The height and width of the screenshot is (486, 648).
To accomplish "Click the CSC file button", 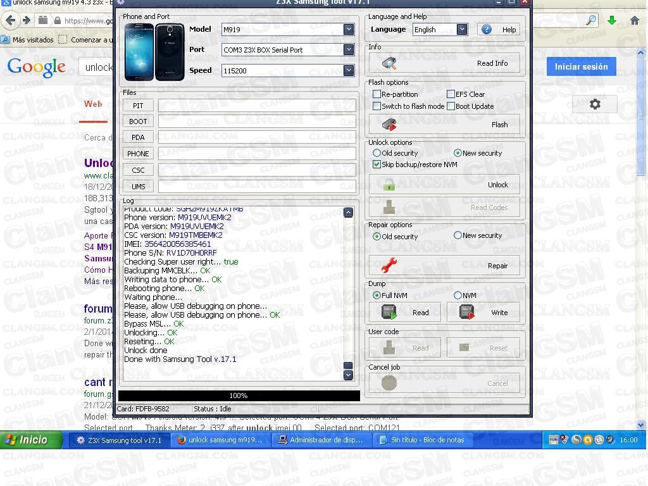I will (x=138, y=170).
